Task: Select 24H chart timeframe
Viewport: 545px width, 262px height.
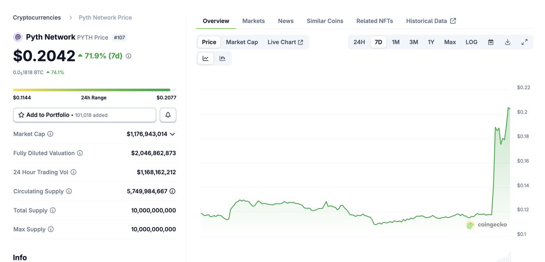Action: coord(359,42)
